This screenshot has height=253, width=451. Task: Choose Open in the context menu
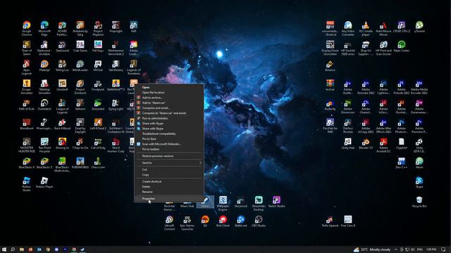tap(169, 87)
